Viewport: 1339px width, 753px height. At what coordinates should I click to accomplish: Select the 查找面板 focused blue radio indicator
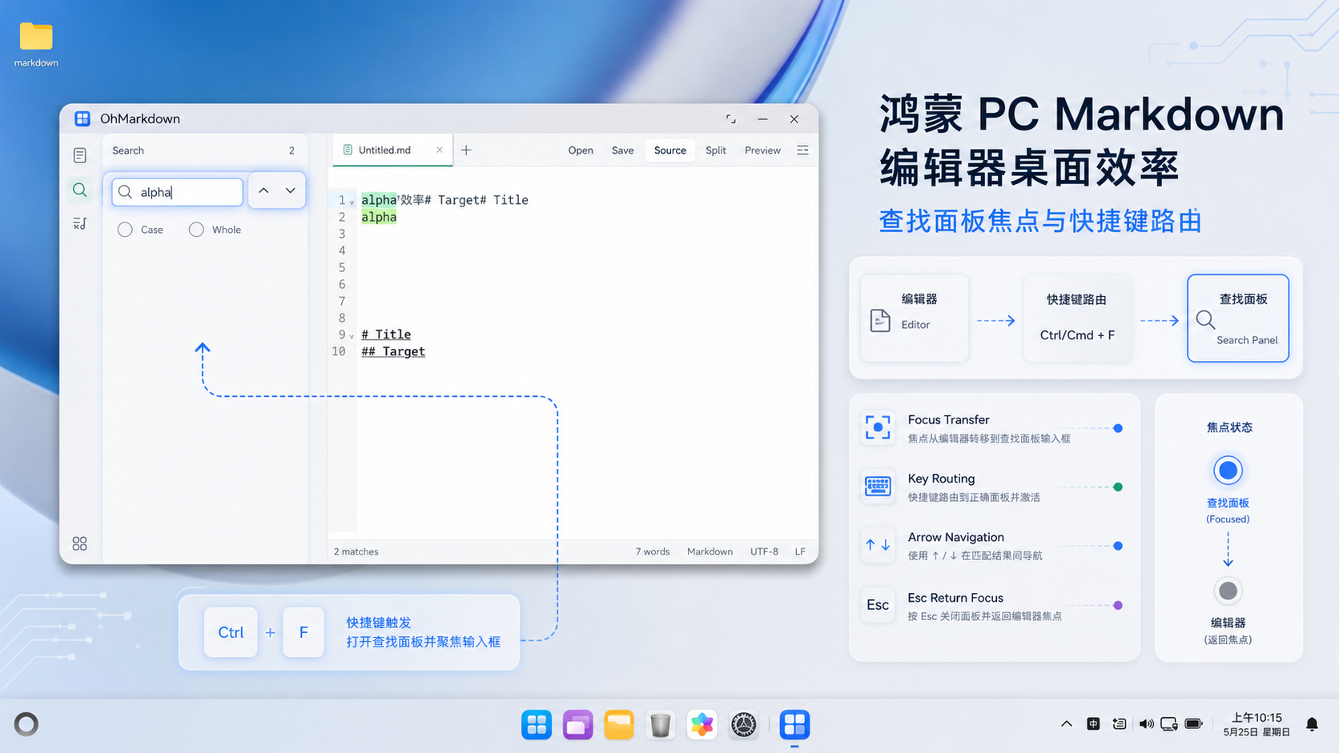1228,471
